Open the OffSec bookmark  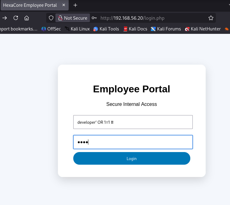tap(51, 29)
